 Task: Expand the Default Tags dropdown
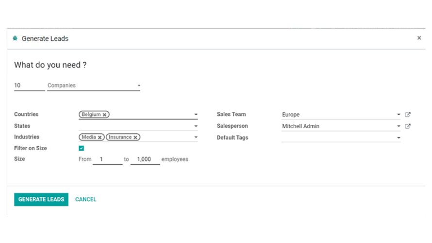[399, 138]
